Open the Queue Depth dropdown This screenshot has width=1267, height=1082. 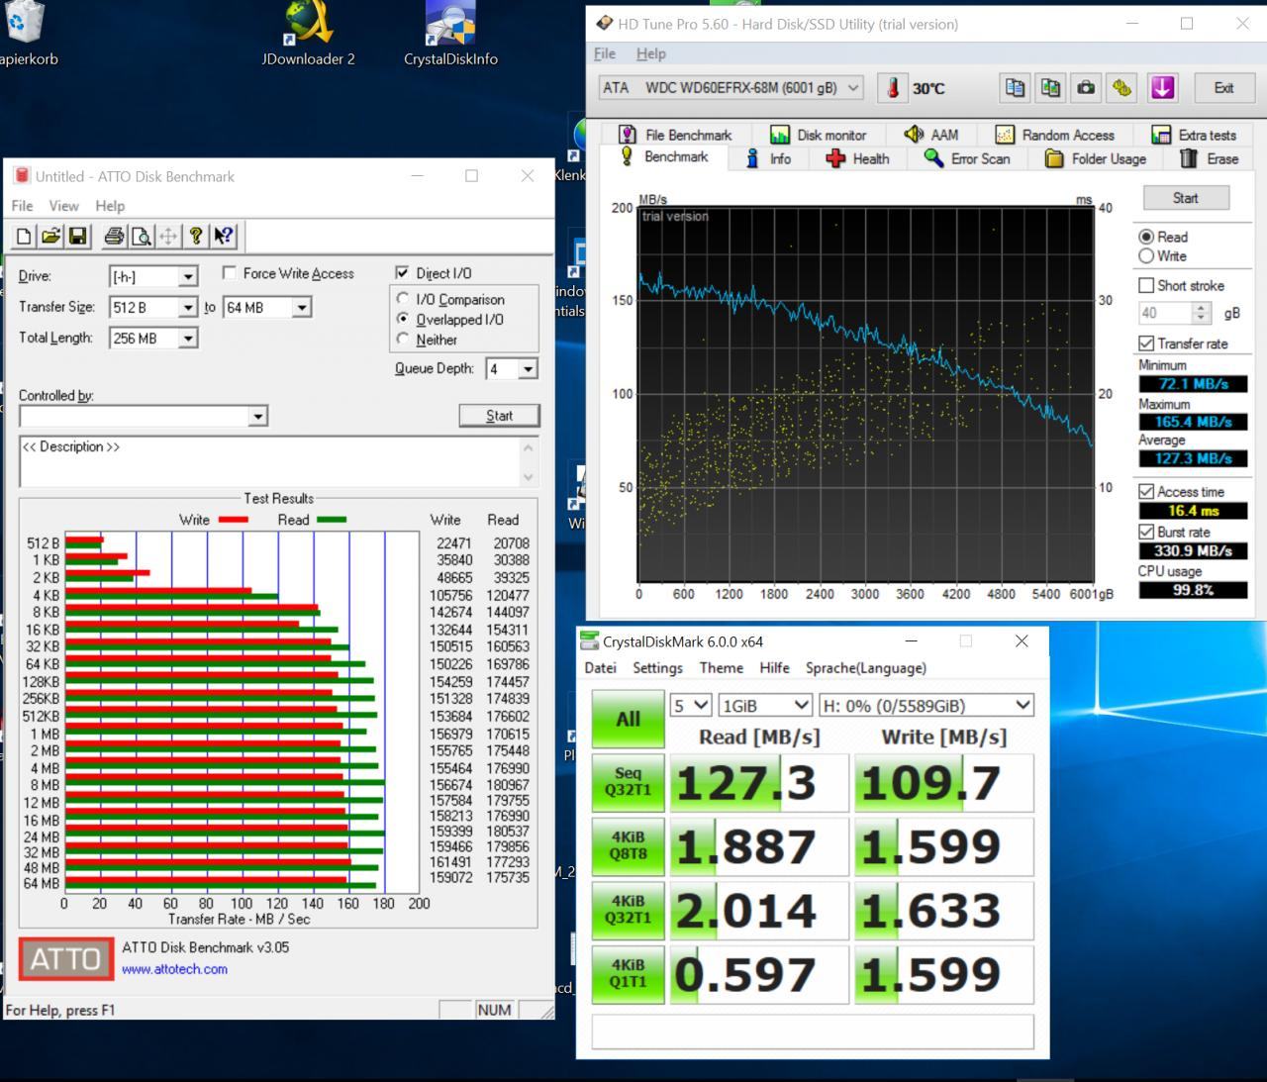point(512,369)
